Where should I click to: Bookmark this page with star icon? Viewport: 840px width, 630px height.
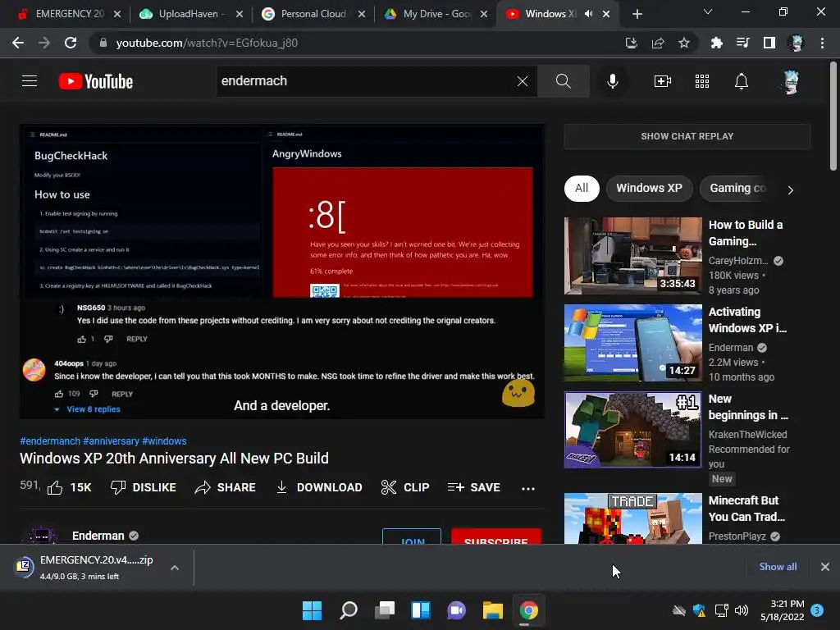pos(684,43)
